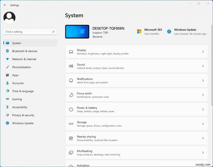The image size is (213, 167).
Task: Click the Privacy & security shield icon
Action: click(8, 115)
